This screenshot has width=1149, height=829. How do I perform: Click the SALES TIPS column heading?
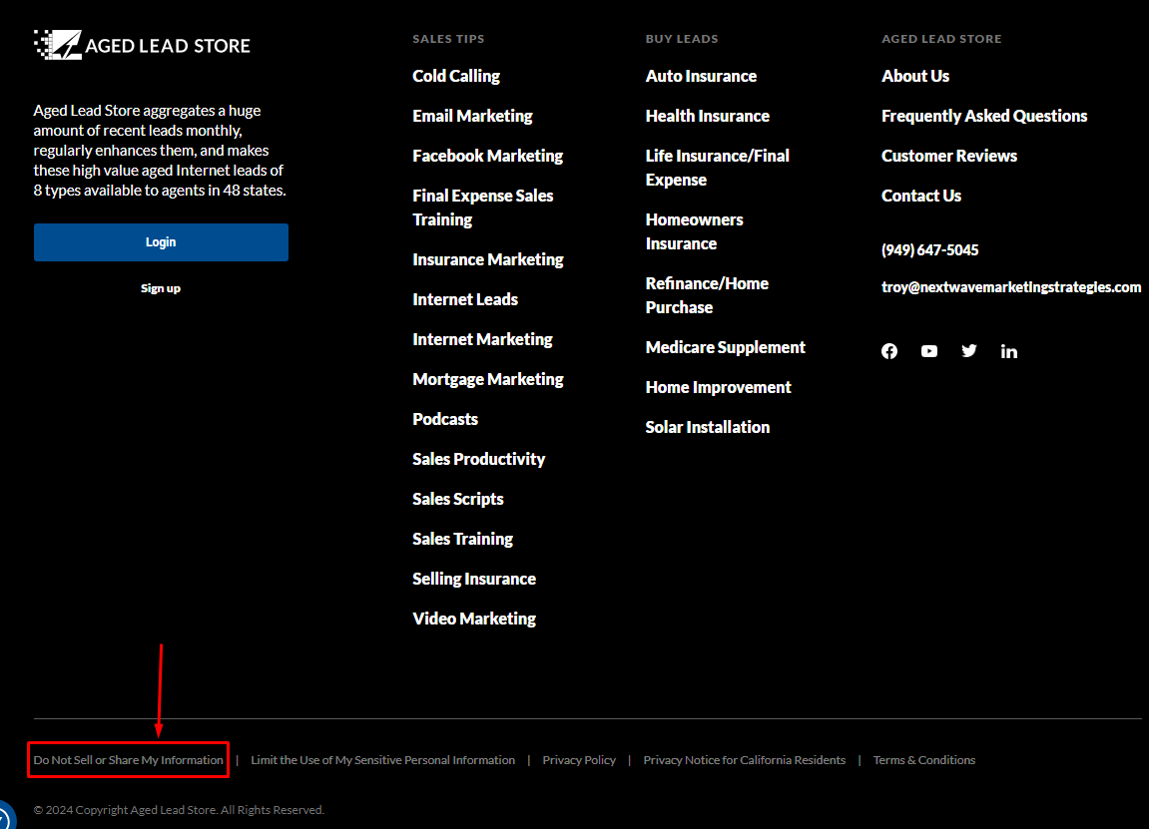(448, 39)
